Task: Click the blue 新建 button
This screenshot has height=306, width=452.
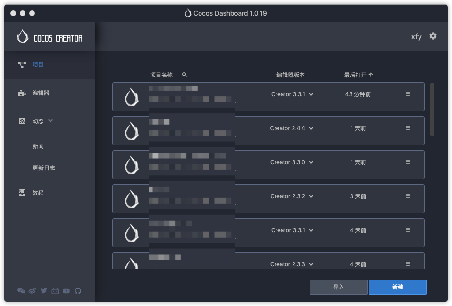Action: click(x=398, y=287)
